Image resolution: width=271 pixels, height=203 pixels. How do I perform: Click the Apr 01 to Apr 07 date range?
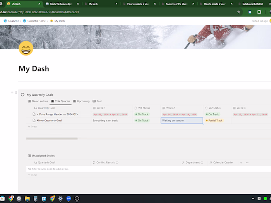point(110,114)
